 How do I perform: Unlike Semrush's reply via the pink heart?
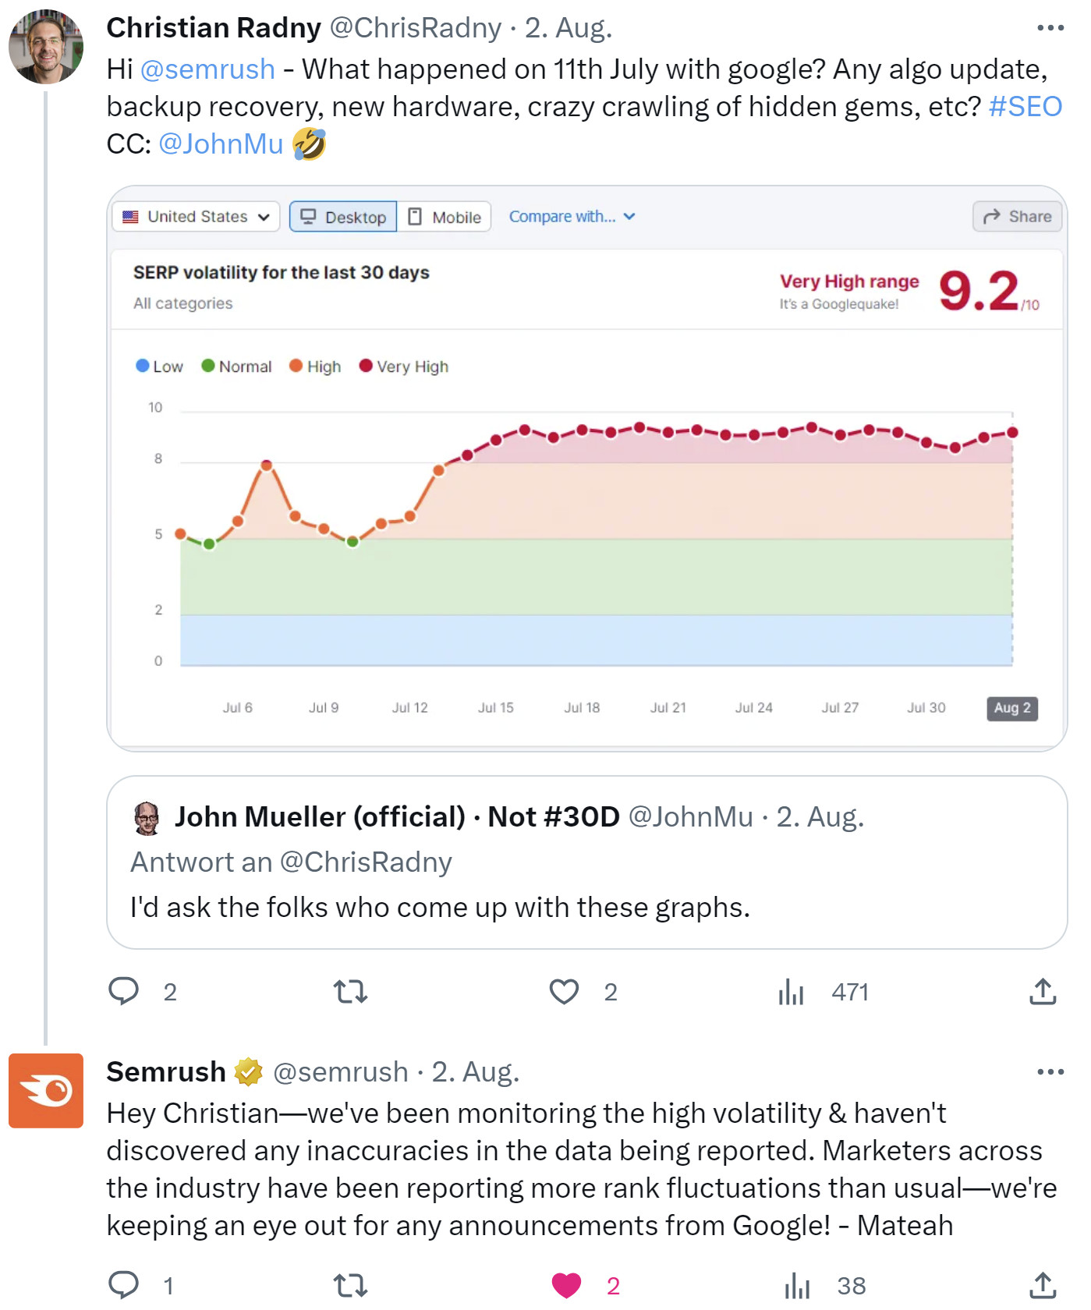coord(568,1285)
